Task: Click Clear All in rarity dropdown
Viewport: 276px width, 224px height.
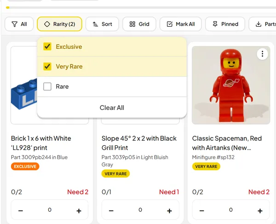Action: pos(112,108)
